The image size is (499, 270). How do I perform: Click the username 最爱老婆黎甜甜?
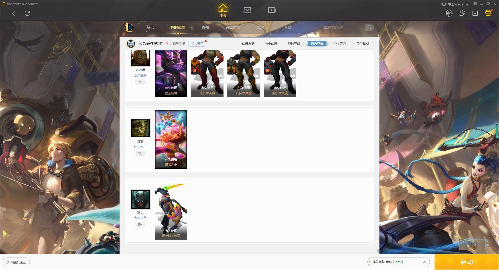point(152,44)
